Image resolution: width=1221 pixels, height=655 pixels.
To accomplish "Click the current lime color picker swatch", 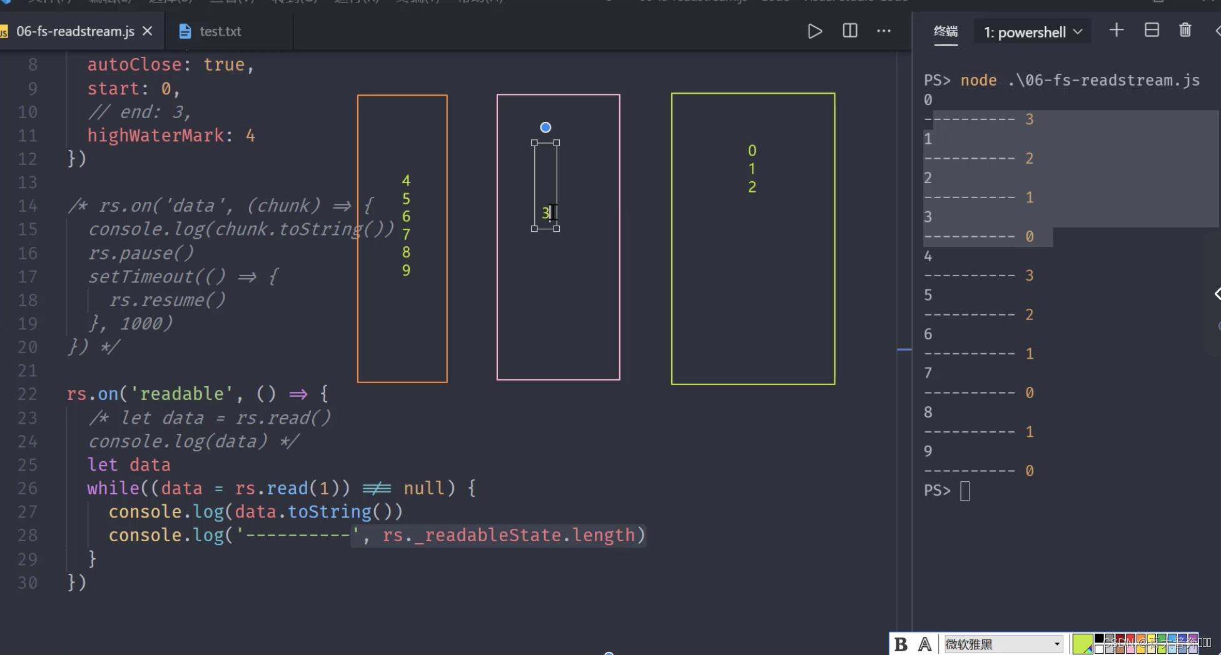I will point(1083,644).
